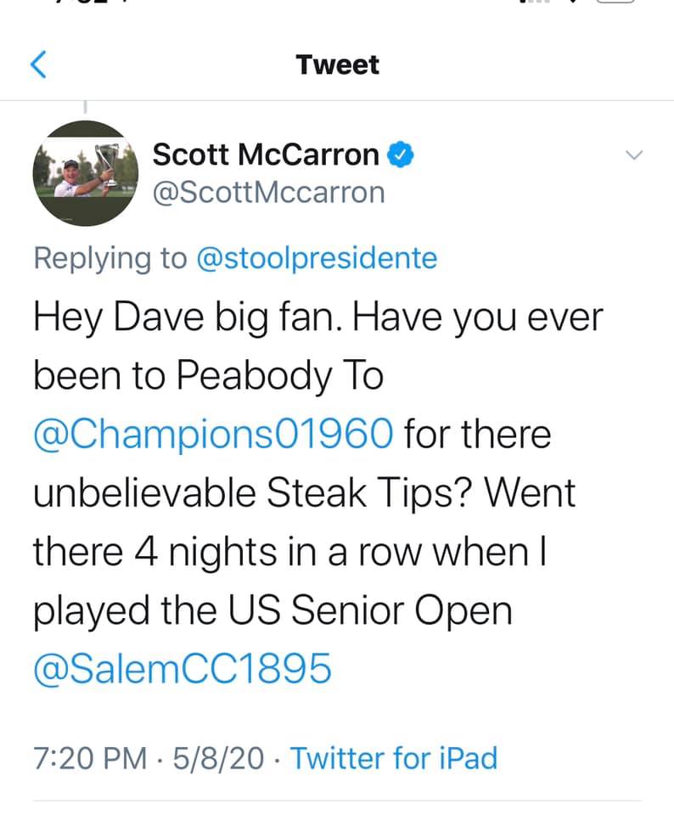Tap the Tweet header title
The width and height of the screenshot is (674, 815).
pyautogui.click(x=338, y=65)
